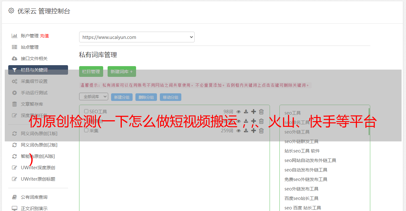The image size is (406, 211).
Task: Select the keyword seo外链工具
Action: click(297, 132)
